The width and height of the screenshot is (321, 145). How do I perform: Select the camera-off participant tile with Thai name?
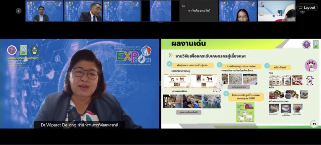(x=199, y=11)
